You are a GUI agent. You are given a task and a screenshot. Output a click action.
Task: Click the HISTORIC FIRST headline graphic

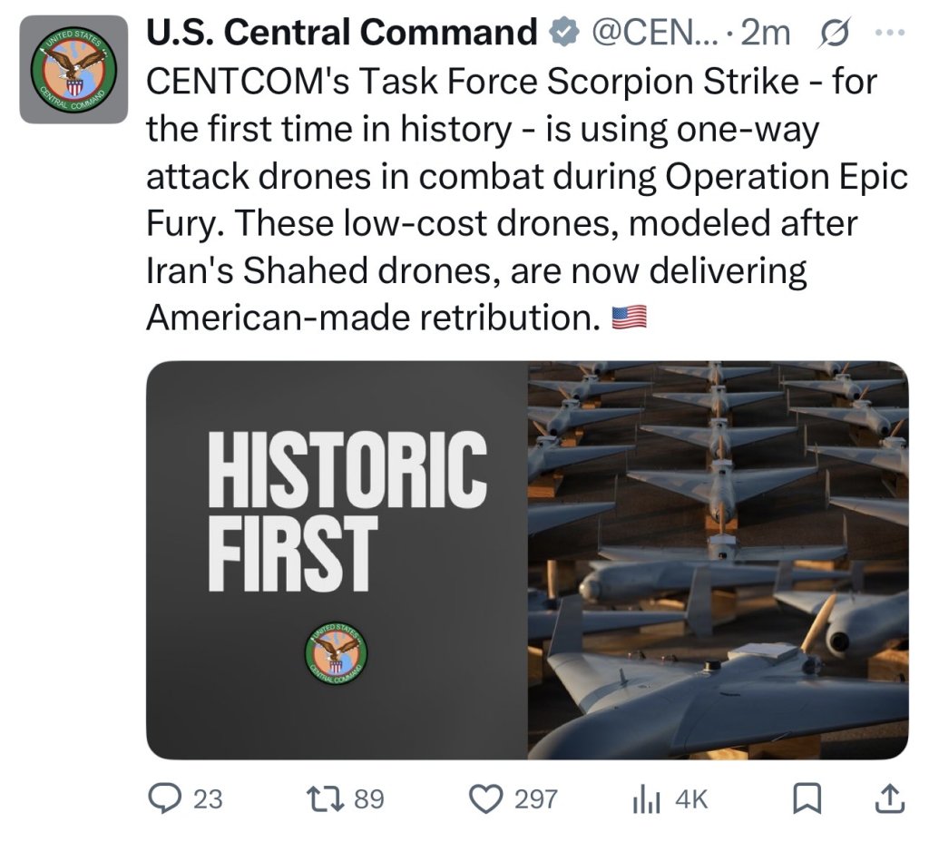pyautogui.click(x=347, y=511)
